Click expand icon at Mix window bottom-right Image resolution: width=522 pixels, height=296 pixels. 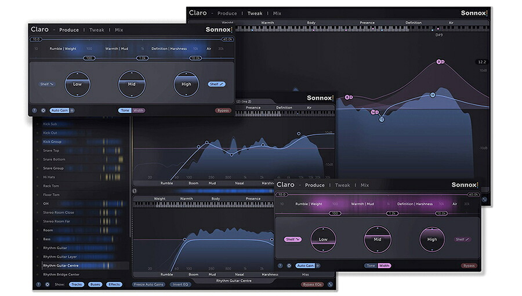pyautogui.click(x=330, y=284)
